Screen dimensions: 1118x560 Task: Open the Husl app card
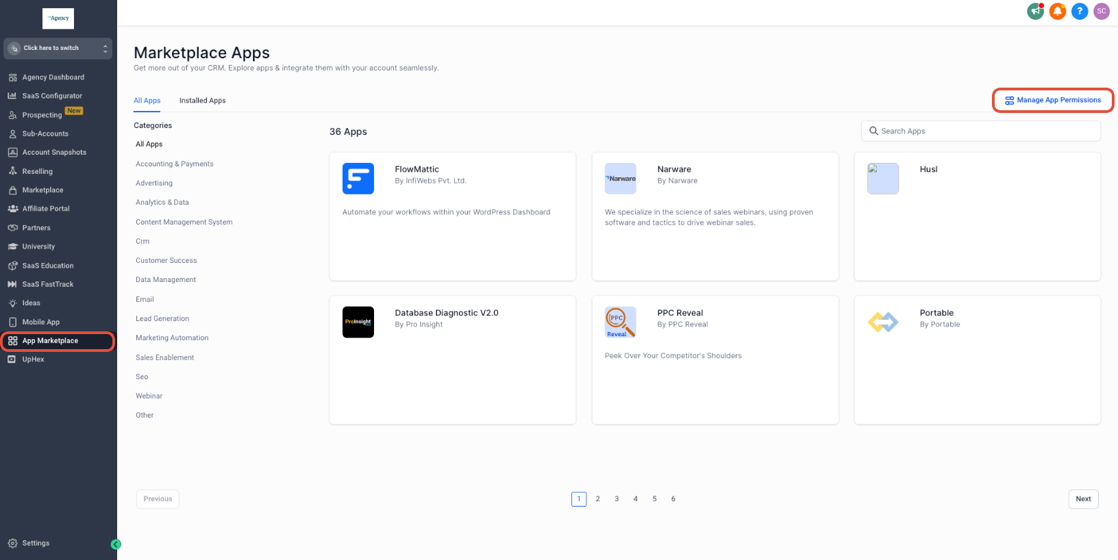point(978,216)
